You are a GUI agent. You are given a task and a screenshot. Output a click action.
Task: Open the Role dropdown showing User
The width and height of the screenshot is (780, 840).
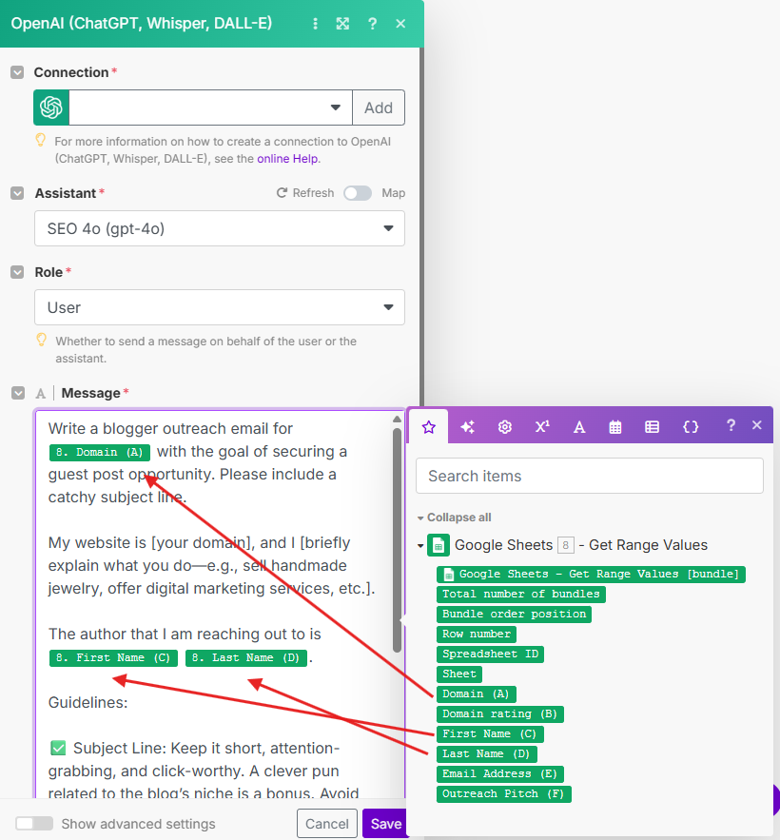click(220, 307)
